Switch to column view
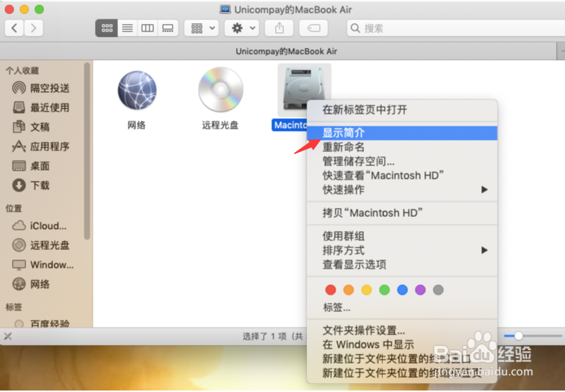Viewport: 565px width, 392px height. pyautogui.click(x=147, y=28)
